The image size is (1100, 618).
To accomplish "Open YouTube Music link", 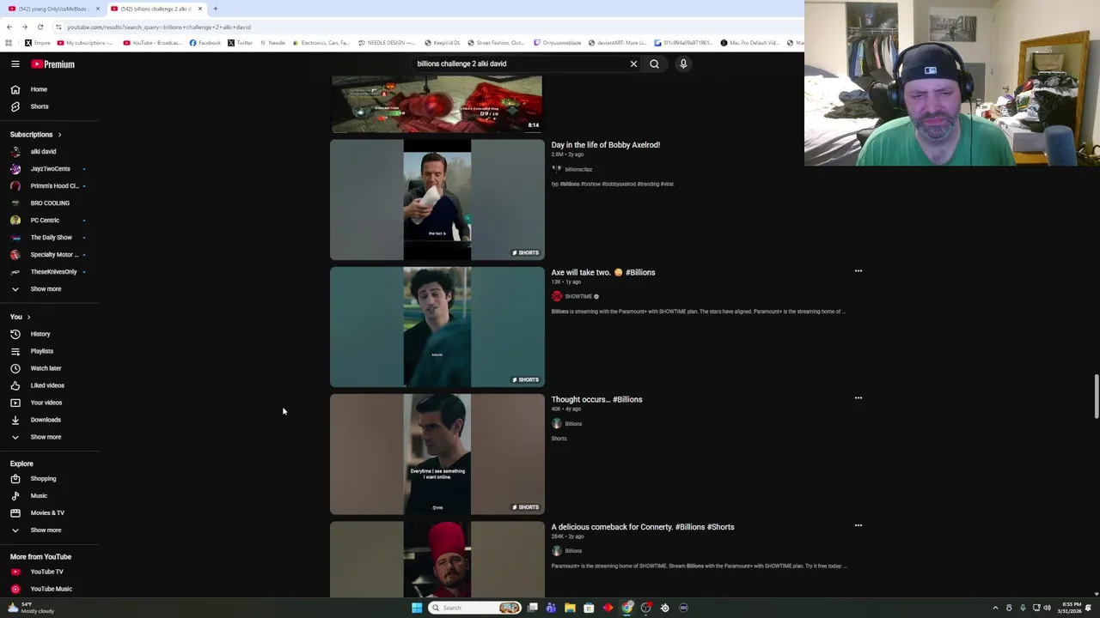I will (x=51, y=589).
